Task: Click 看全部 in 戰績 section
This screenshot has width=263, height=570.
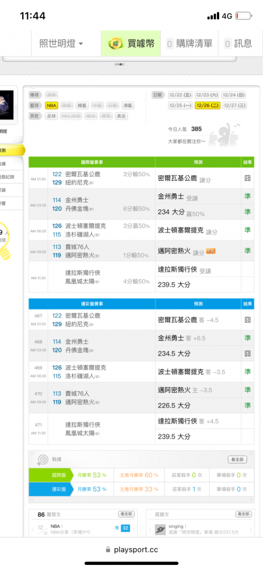Action: (x=237, y=459)
